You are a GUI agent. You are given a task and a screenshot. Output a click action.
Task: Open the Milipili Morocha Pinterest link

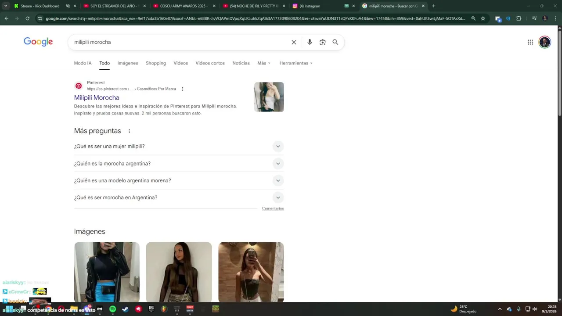tap(97, 98)
